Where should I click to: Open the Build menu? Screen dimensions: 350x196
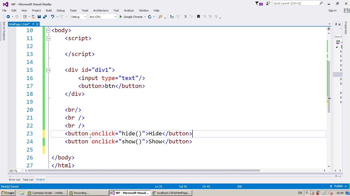pyautogui.click(x=49, y=11)
